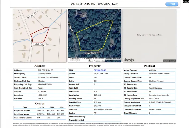Screen dimensions: 189x128
Task: Click the yellow-outlined parcel in the aerial image
Action: pyautogui.click(x=95, y=36)
